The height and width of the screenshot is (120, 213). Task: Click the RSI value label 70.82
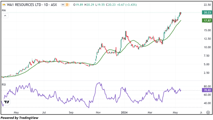207,90
